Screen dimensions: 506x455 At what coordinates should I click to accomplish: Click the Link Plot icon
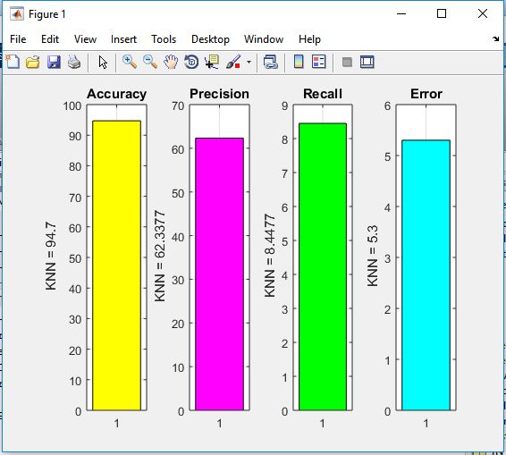click(270, 62)
